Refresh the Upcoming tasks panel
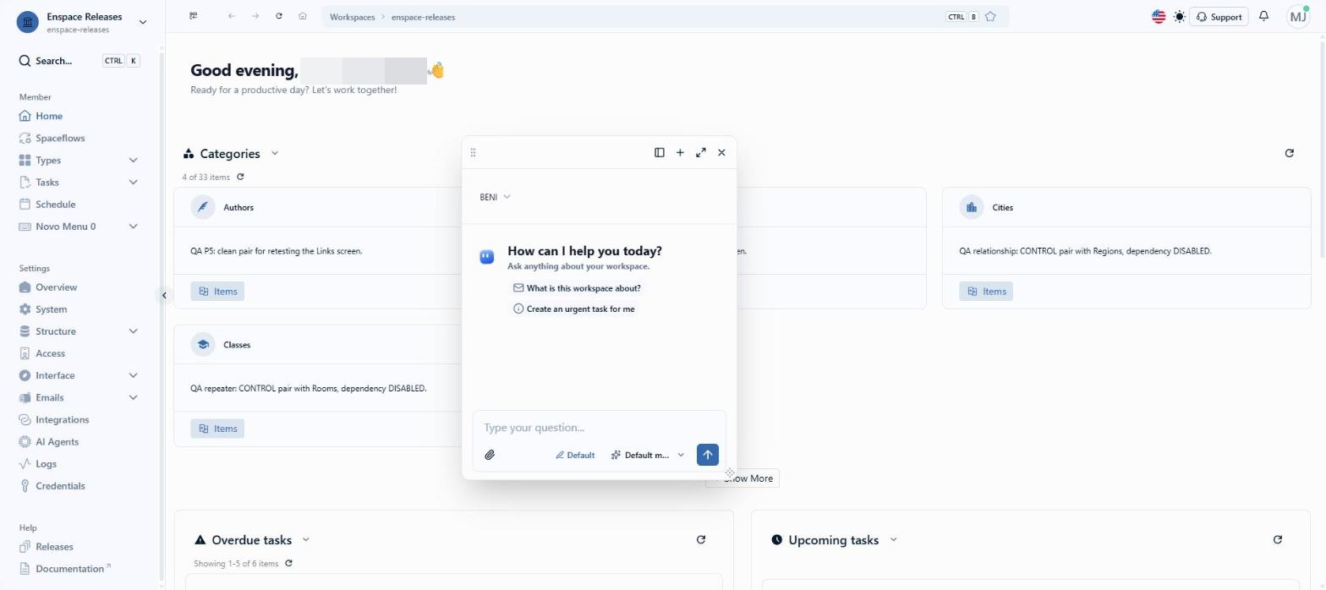 click(1277, 539)
